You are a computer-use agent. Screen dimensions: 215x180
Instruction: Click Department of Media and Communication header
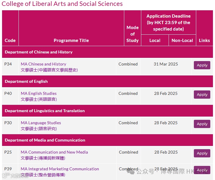click(45, 140)
